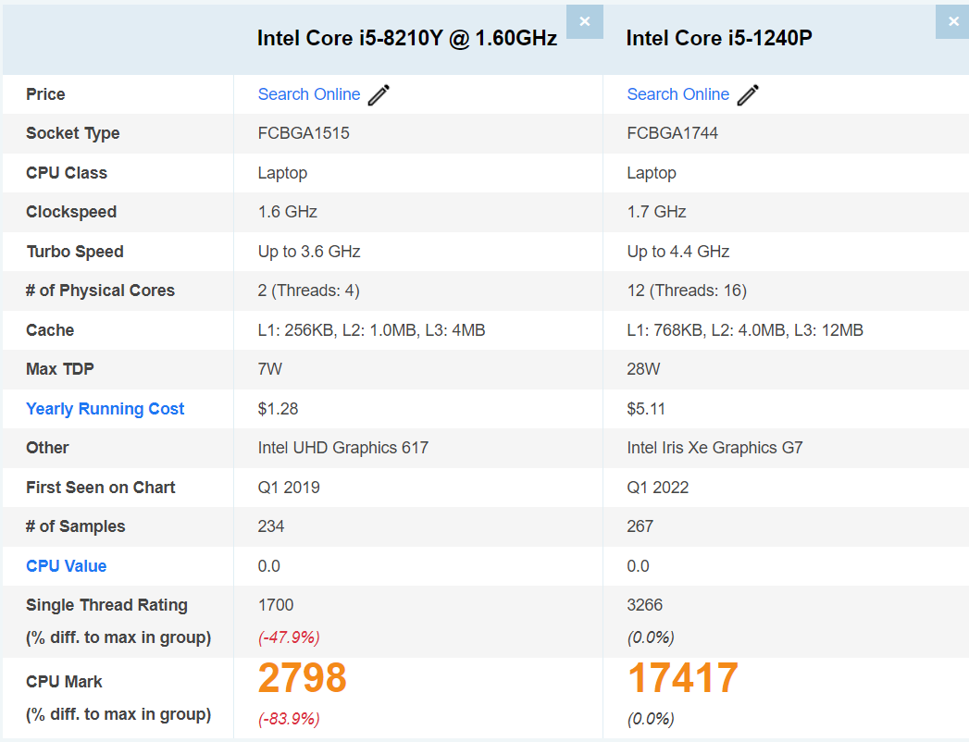This screenshot has height=742, width=969.
Task: Click the Price row label
Action: (45, 94)
